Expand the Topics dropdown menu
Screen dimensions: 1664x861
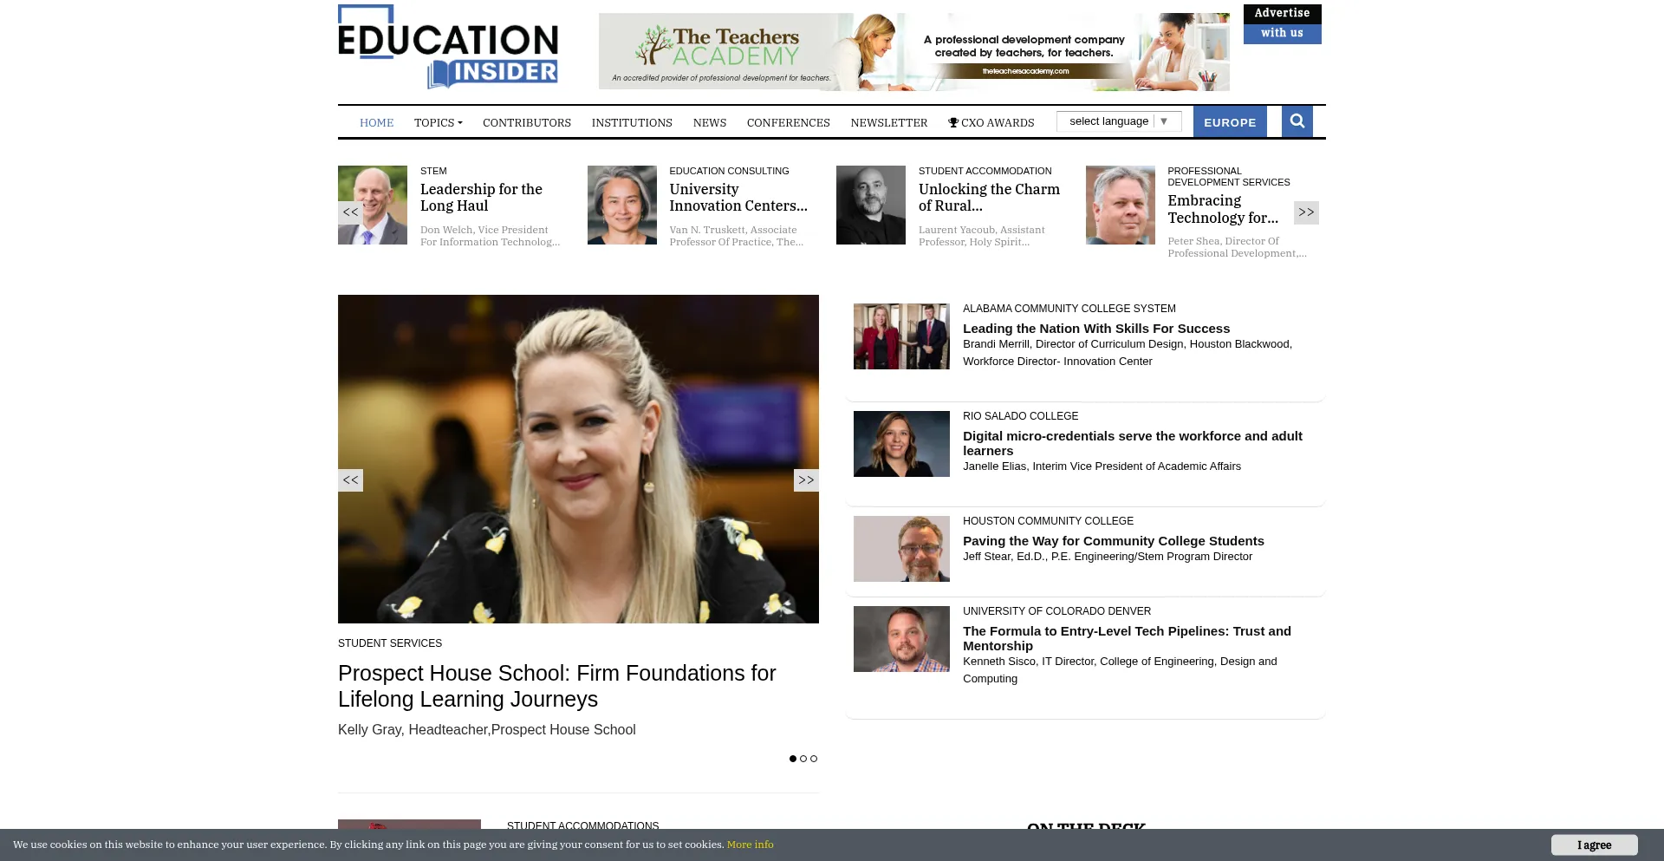pos(438,123)
